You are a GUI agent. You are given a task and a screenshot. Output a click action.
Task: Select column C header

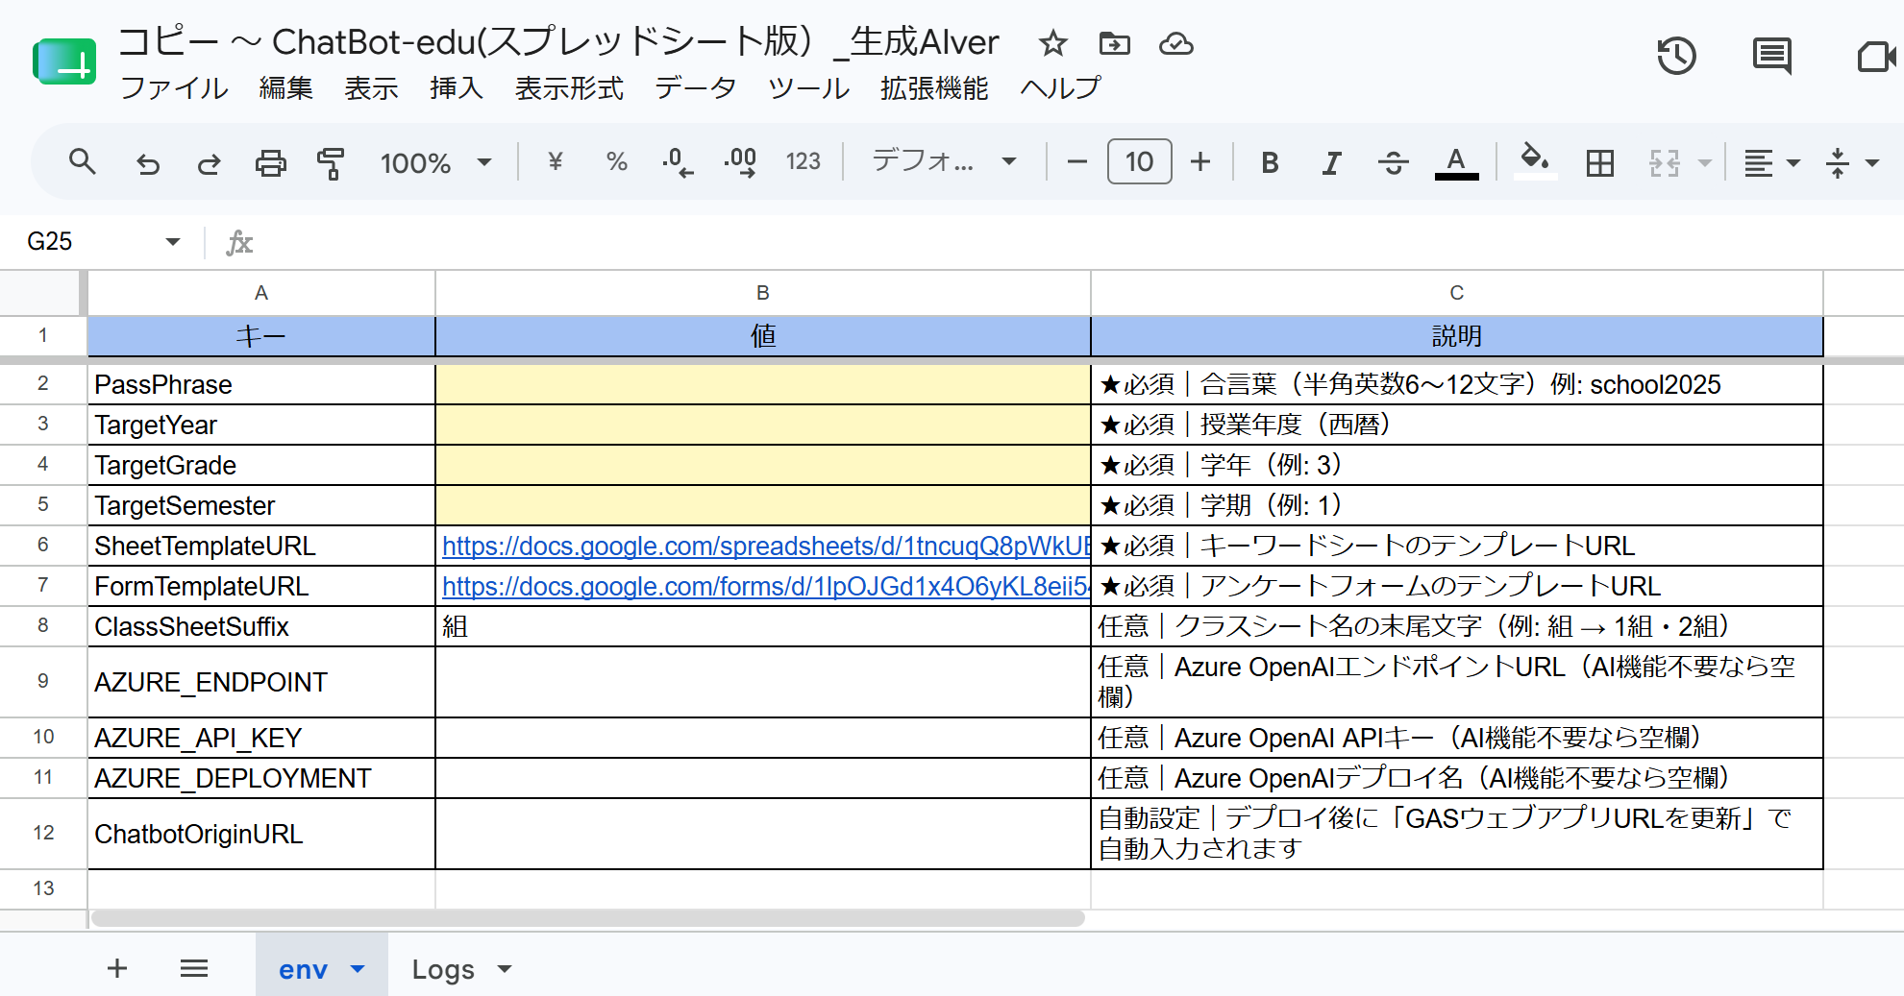point(1457,293)
